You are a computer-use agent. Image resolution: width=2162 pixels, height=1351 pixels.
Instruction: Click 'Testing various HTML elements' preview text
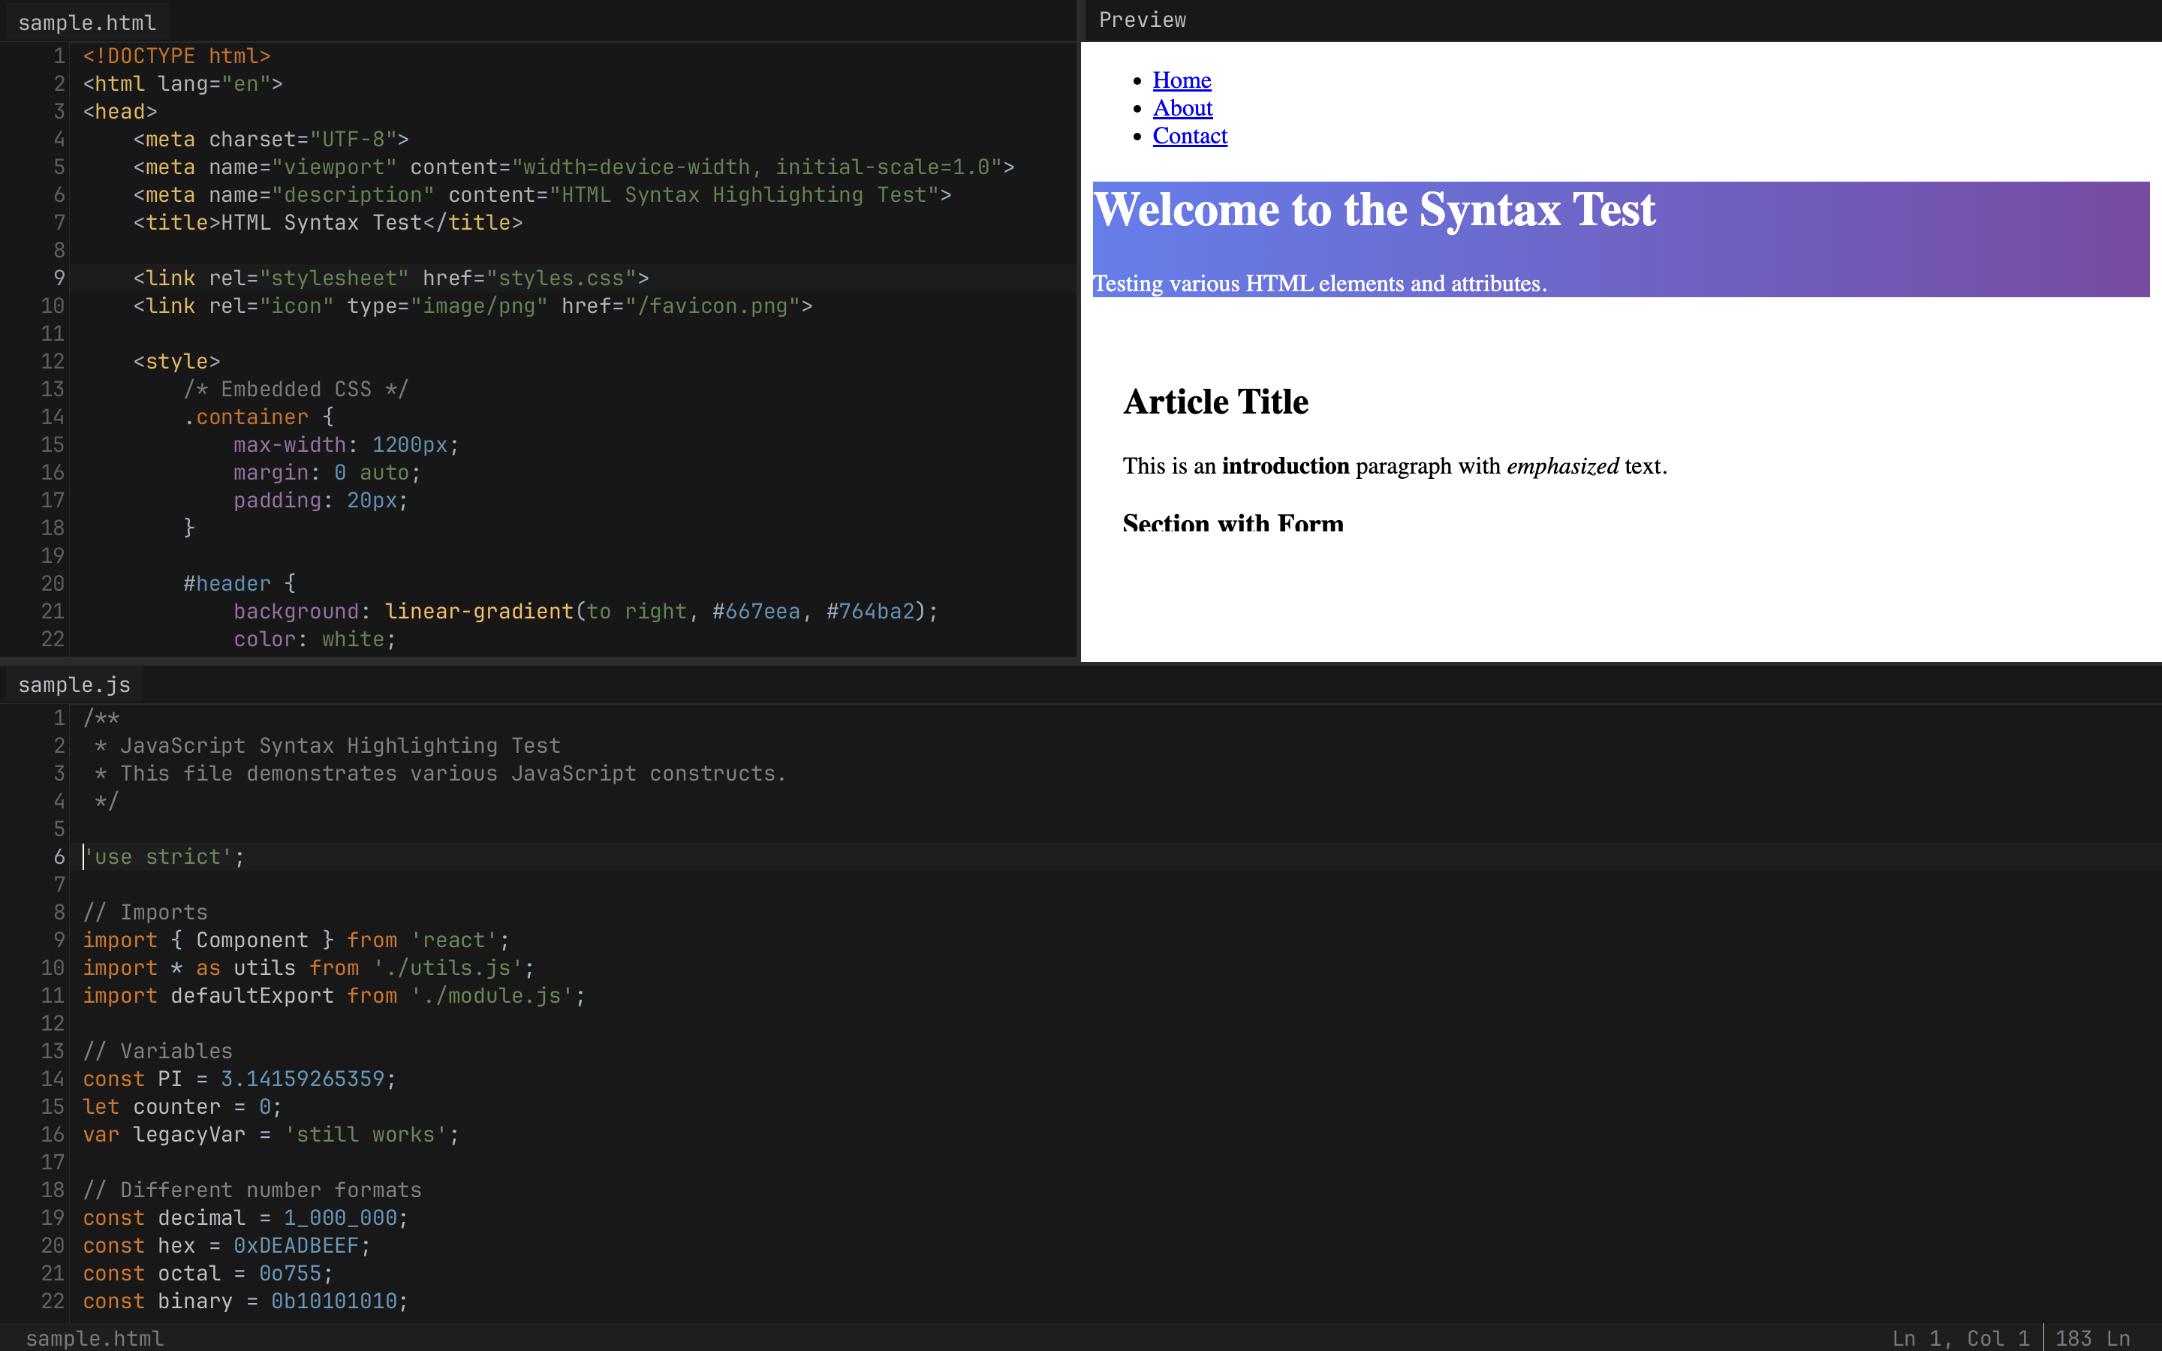[x=1319, y=283]
